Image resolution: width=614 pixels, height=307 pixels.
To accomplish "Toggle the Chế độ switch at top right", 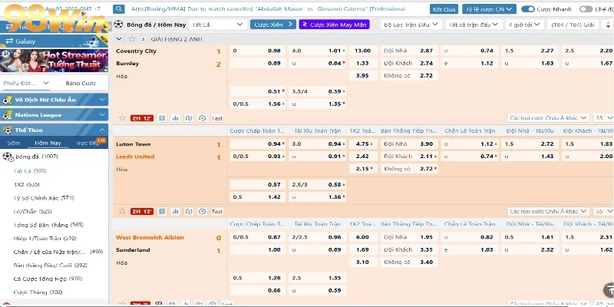I will 586,9.
